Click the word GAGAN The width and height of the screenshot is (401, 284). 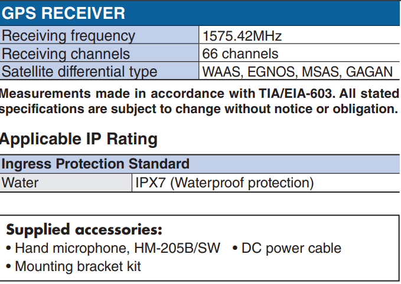coord(369,72)
